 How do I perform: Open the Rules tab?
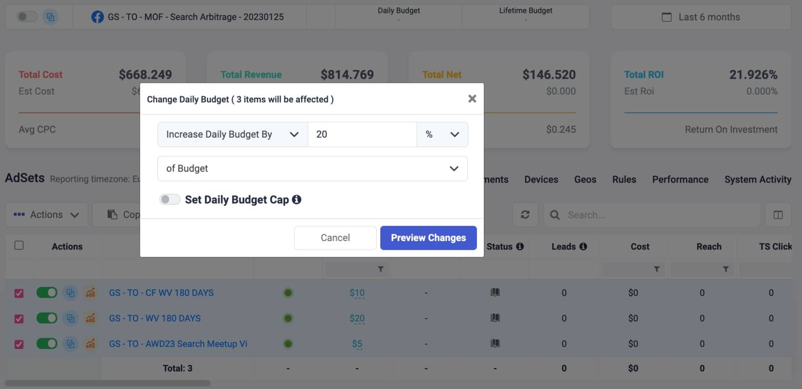(x=624, y=179)
